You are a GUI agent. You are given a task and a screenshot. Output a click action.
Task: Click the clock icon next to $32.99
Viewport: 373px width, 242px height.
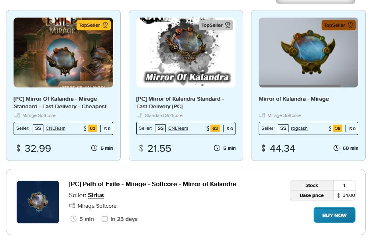pyautogui.click(x=94, y=148)
